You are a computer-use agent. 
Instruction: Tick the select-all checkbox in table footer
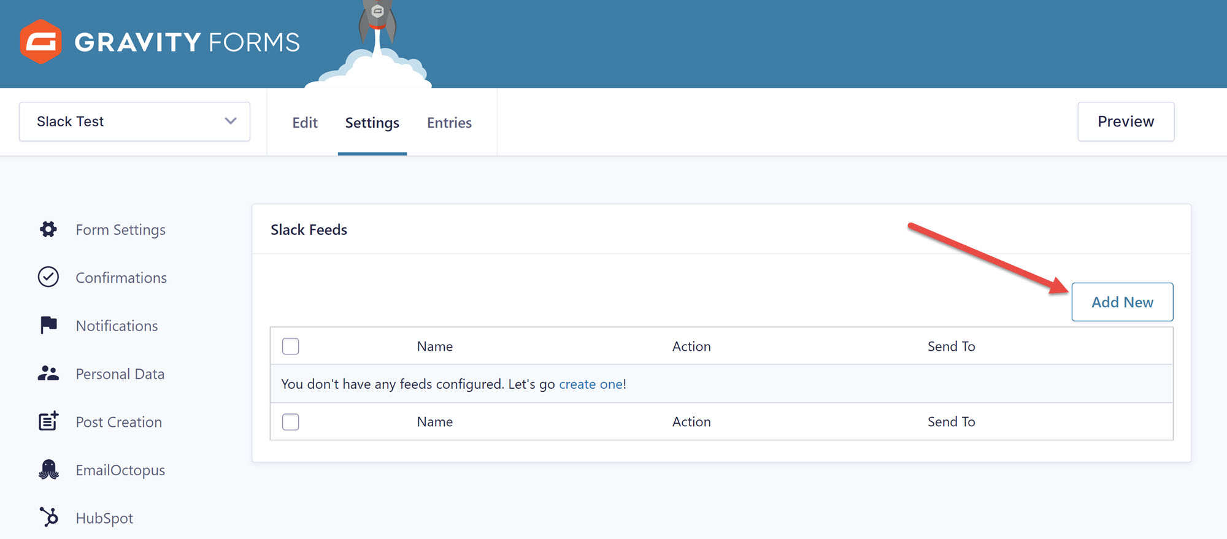click(x=291, y=421)
